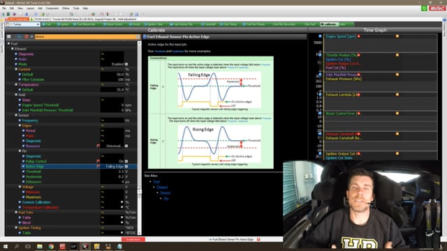This screenshot has height=251, width=447.
Task: Open the Active Edge Falling Edge dropdown
Action: tap(126, 167)
